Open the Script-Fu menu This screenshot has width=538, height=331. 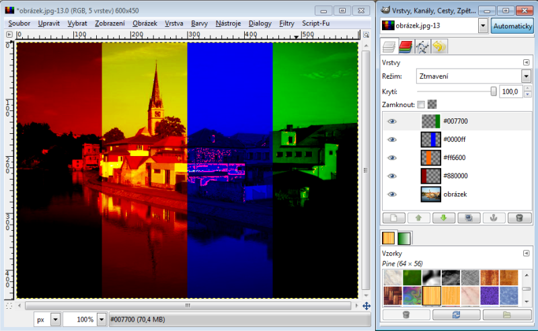click(x=315, y=24)
